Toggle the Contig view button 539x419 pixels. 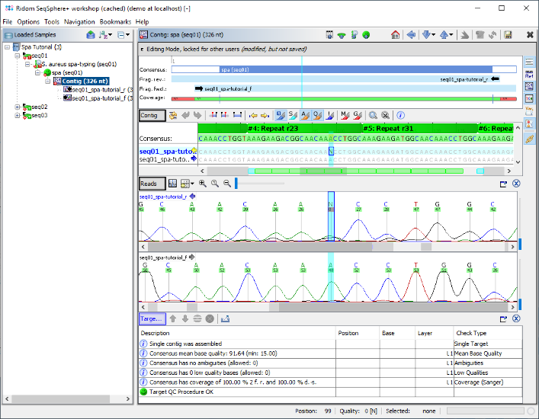[151, 115]
